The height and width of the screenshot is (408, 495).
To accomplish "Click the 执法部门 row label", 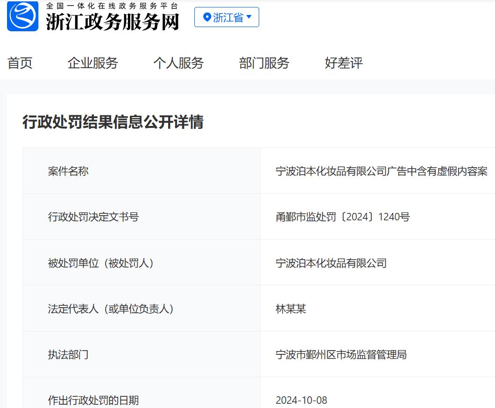I will [x=68, y=355].
